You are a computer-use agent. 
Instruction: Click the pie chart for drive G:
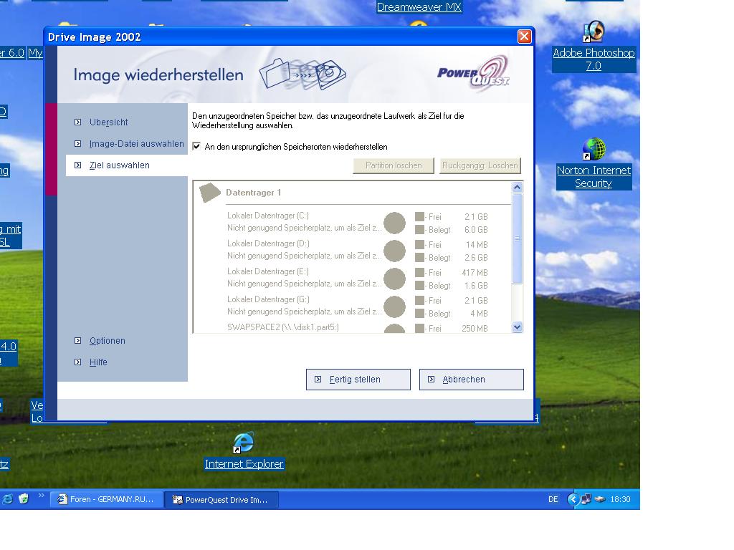click(x=395, y=307)
